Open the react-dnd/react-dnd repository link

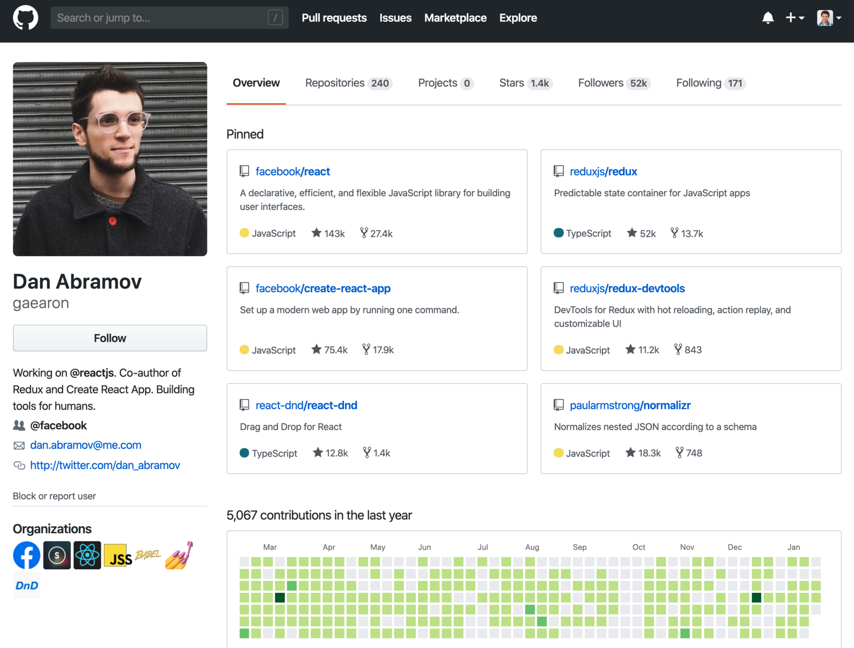[x=306, y=405]
